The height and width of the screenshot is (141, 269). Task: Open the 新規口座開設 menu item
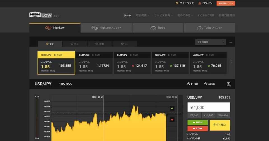pyautogui.click(x=227, y=15)
